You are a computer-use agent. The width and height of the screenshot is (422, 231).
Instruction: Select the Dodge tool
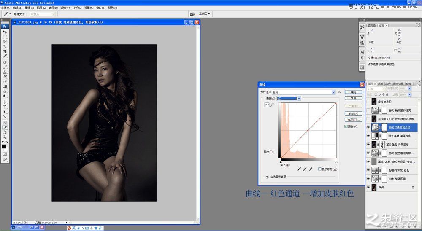(5, 96)
